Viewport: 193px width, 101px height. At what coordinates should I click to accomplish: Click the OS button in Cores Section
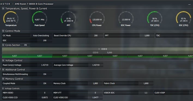point(25,45)
